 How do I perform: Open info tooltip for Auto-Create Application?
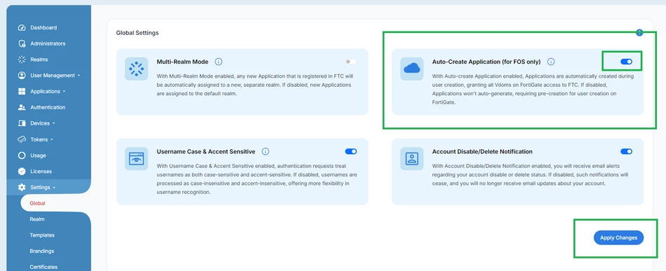pyautogui.click(x=551, y=62)
